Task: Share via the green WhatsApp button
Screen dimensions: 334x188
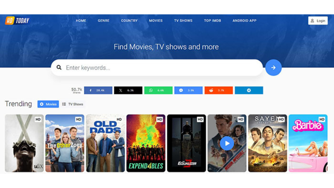Action: point(158,90)
